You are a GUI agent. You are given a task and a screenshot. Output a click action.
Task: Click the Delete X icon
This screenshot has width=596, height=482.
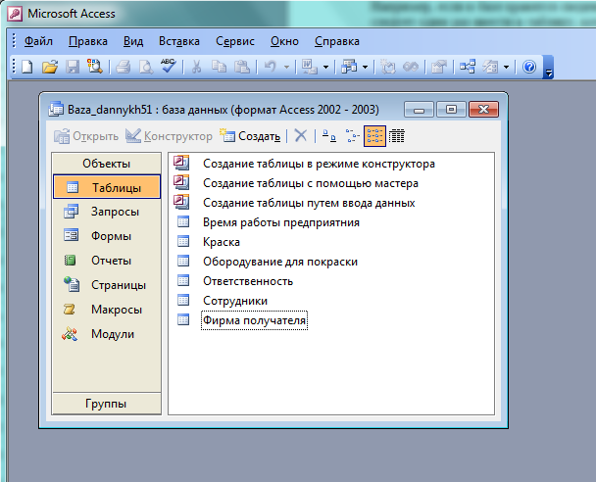coord(300,135)
